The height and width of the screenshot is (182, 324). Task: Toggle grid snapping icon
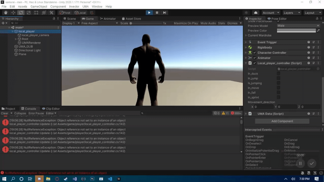[x=92, y=13]
